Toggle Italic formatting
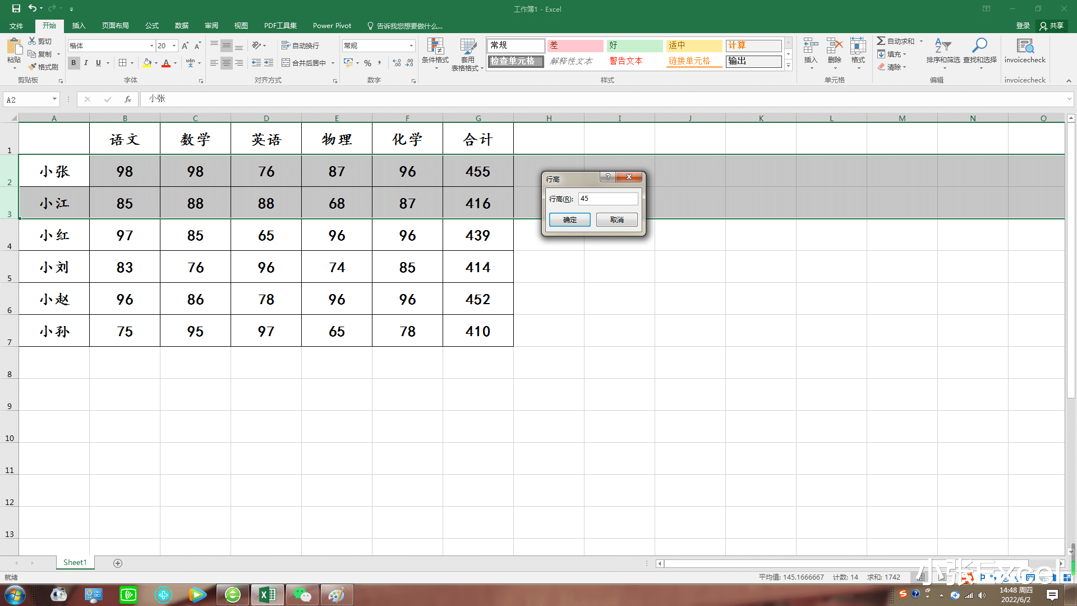 (86, 63)
